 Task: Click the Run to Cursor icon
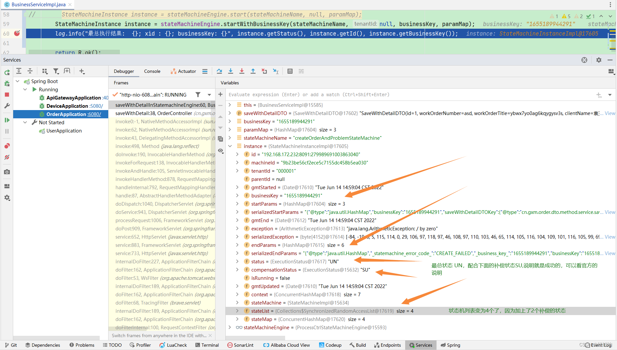coord(276,71)
